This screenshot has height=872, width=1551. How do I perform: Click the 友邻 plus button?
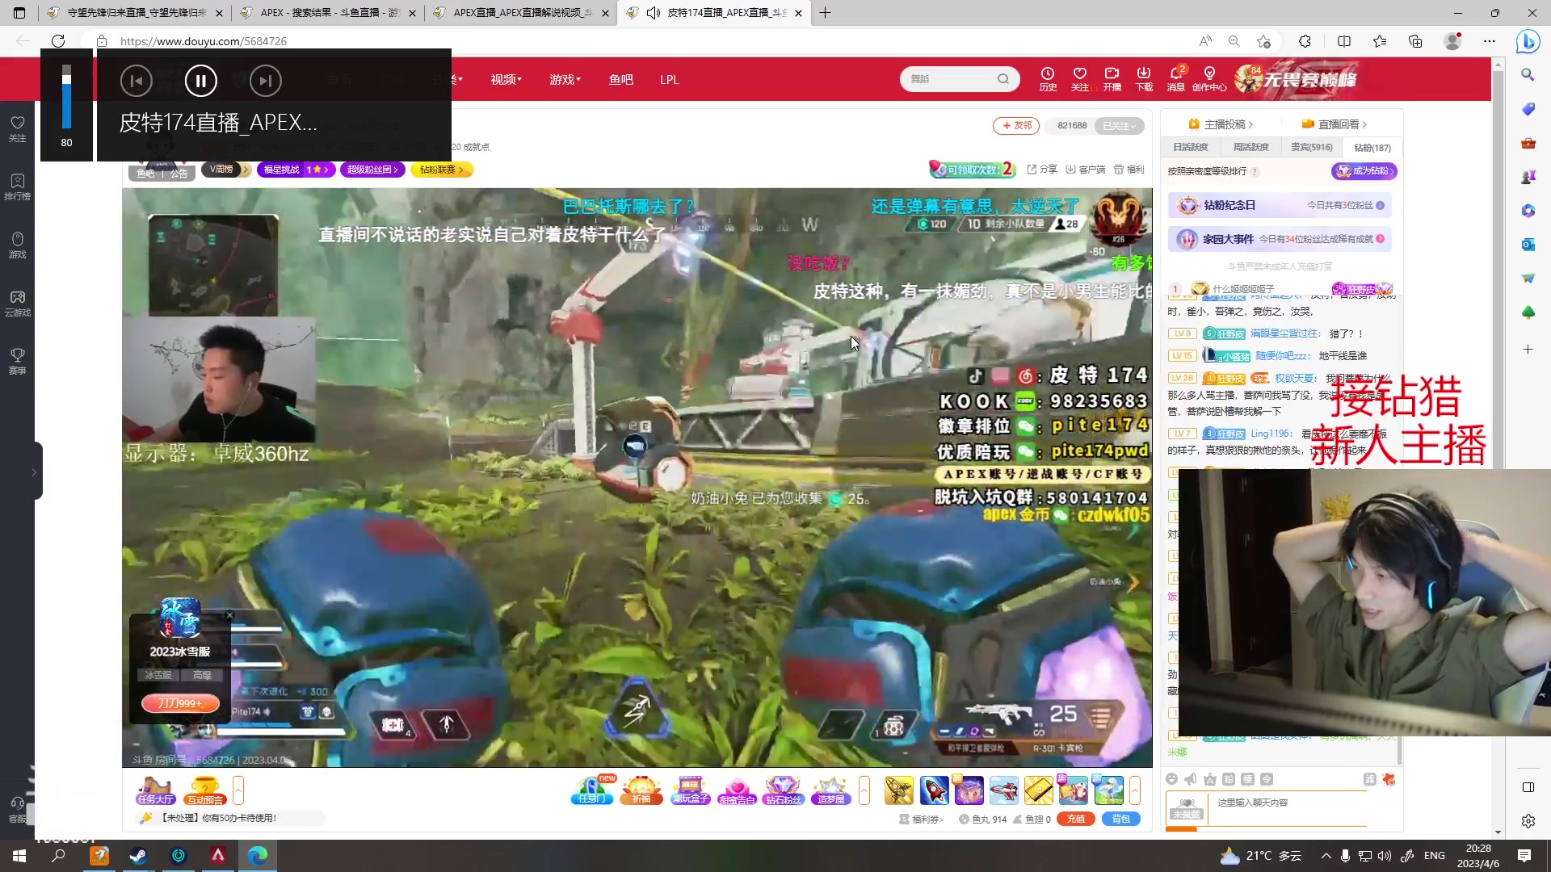click(x=1016, y=126)
